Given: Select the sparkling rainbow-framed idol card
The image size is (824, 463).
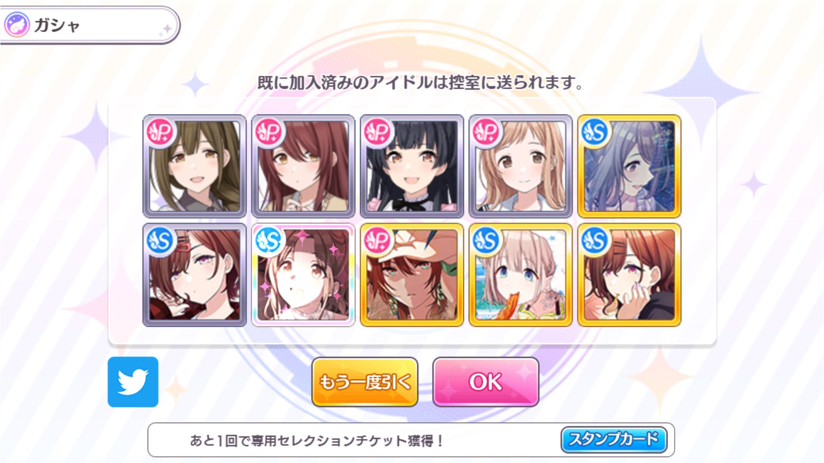Looking at the screenshot, I should [303, 275].
